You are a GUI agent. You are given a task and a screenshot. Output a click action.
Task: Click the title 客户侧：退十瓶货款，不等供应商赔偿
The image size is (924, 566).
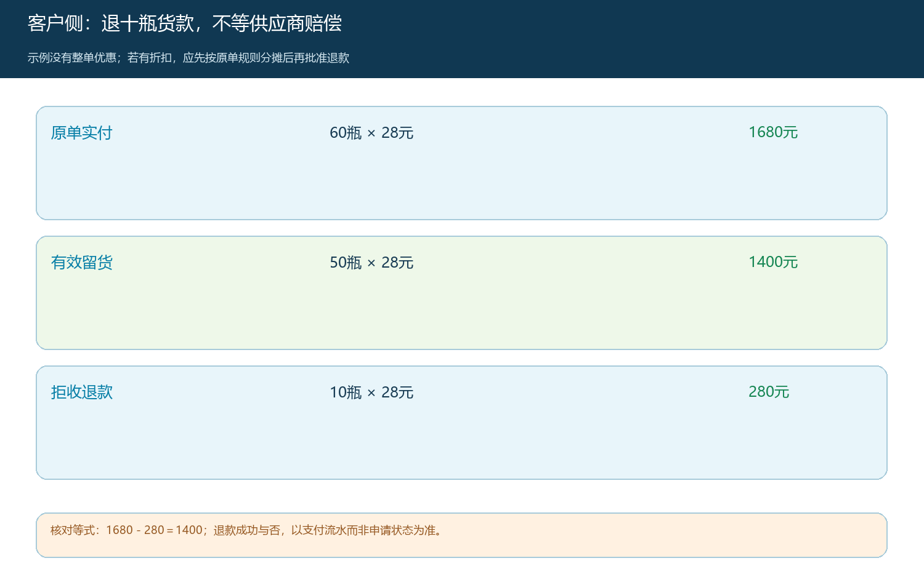point(185,23)
